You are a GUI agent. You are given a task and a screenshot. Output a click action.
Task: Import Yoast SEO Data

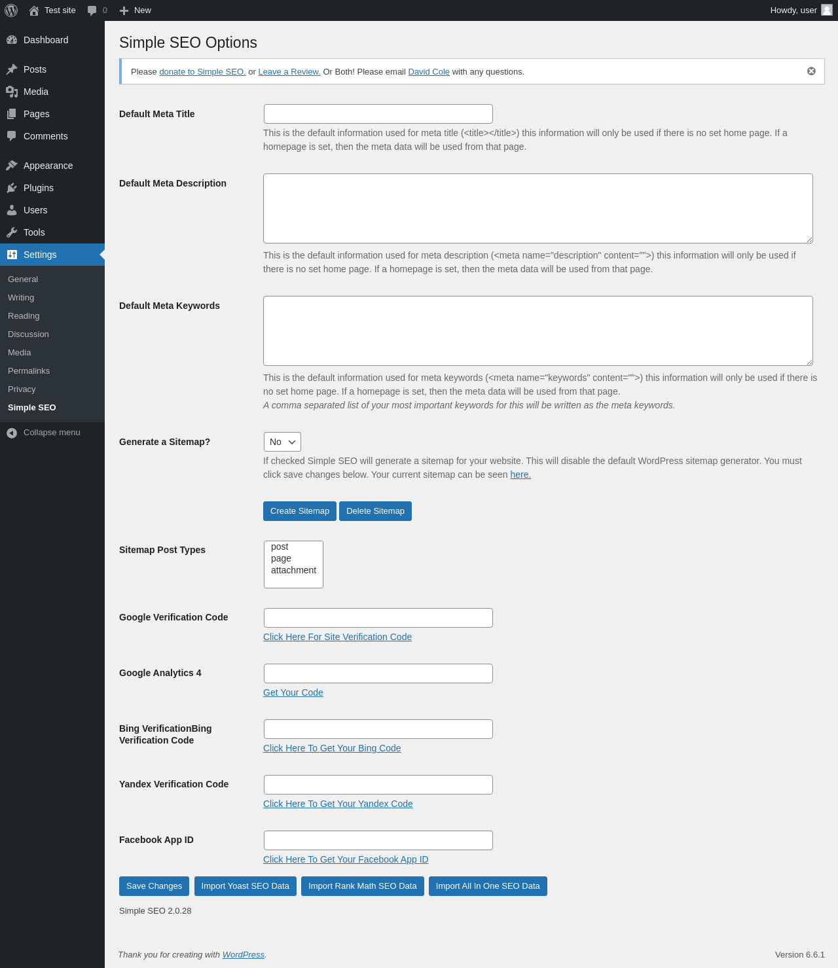tap(246, 886)
